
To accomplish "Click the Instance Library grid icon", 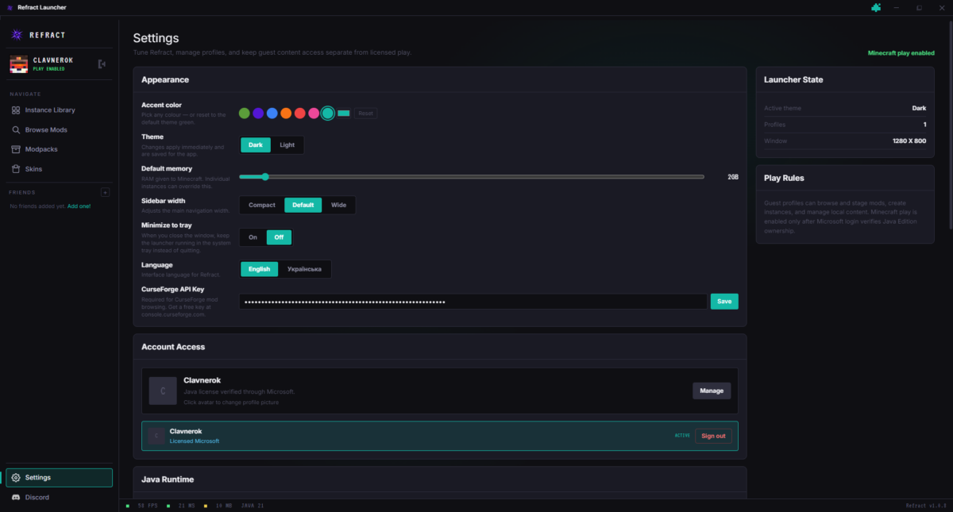I will [17, 110].
